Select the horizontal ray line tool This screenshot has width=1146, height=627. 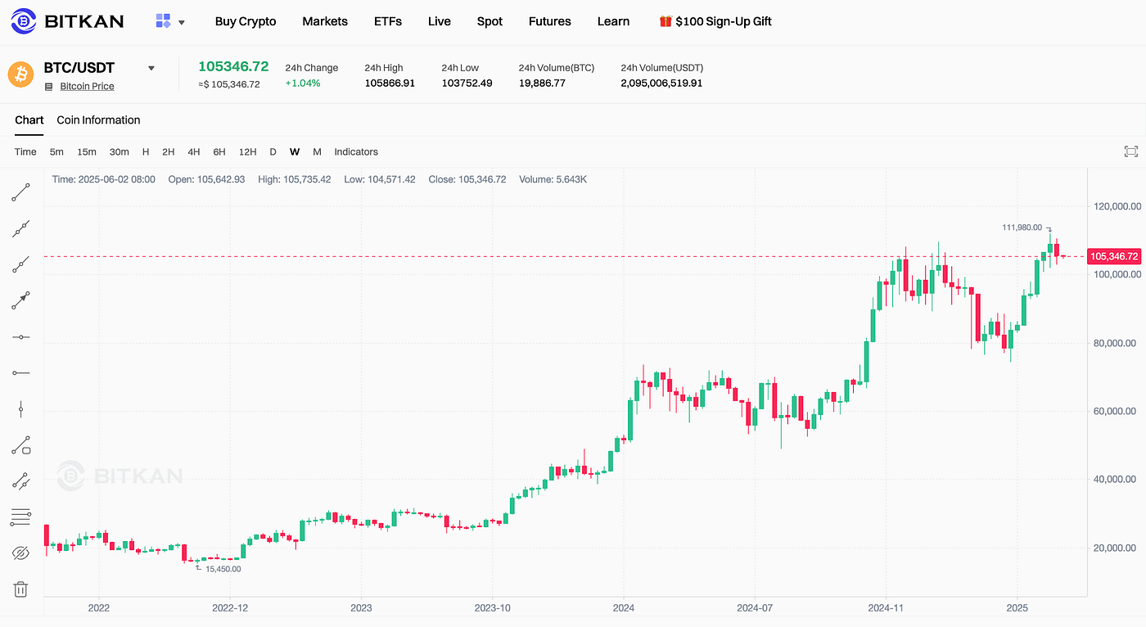[20, 372]
